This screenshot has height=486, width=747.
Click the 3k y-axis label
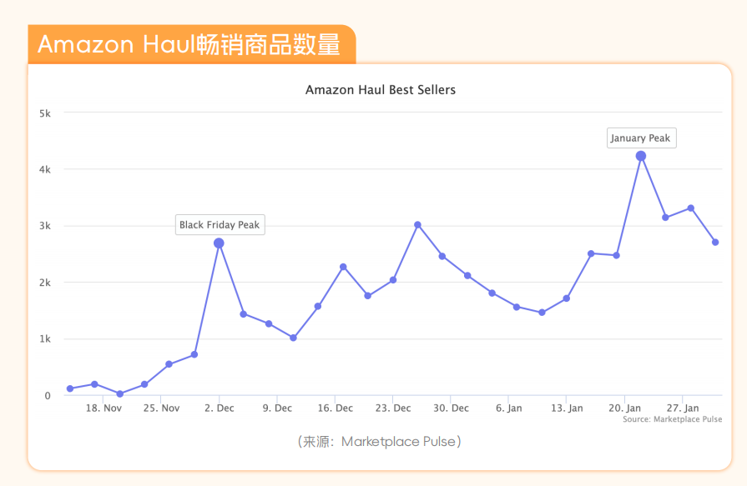click(x=45, y=226)
